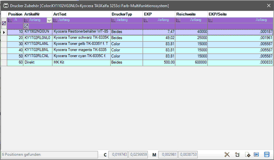Select row header of position 60

(x=4, y=63)
